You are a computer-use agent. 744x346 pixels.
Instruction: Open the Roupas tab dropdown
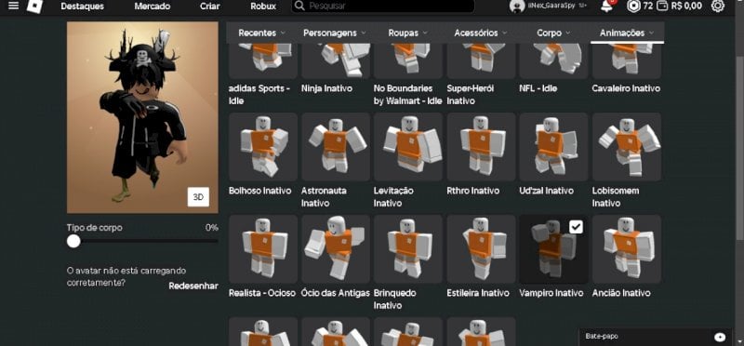click(408, 33)
